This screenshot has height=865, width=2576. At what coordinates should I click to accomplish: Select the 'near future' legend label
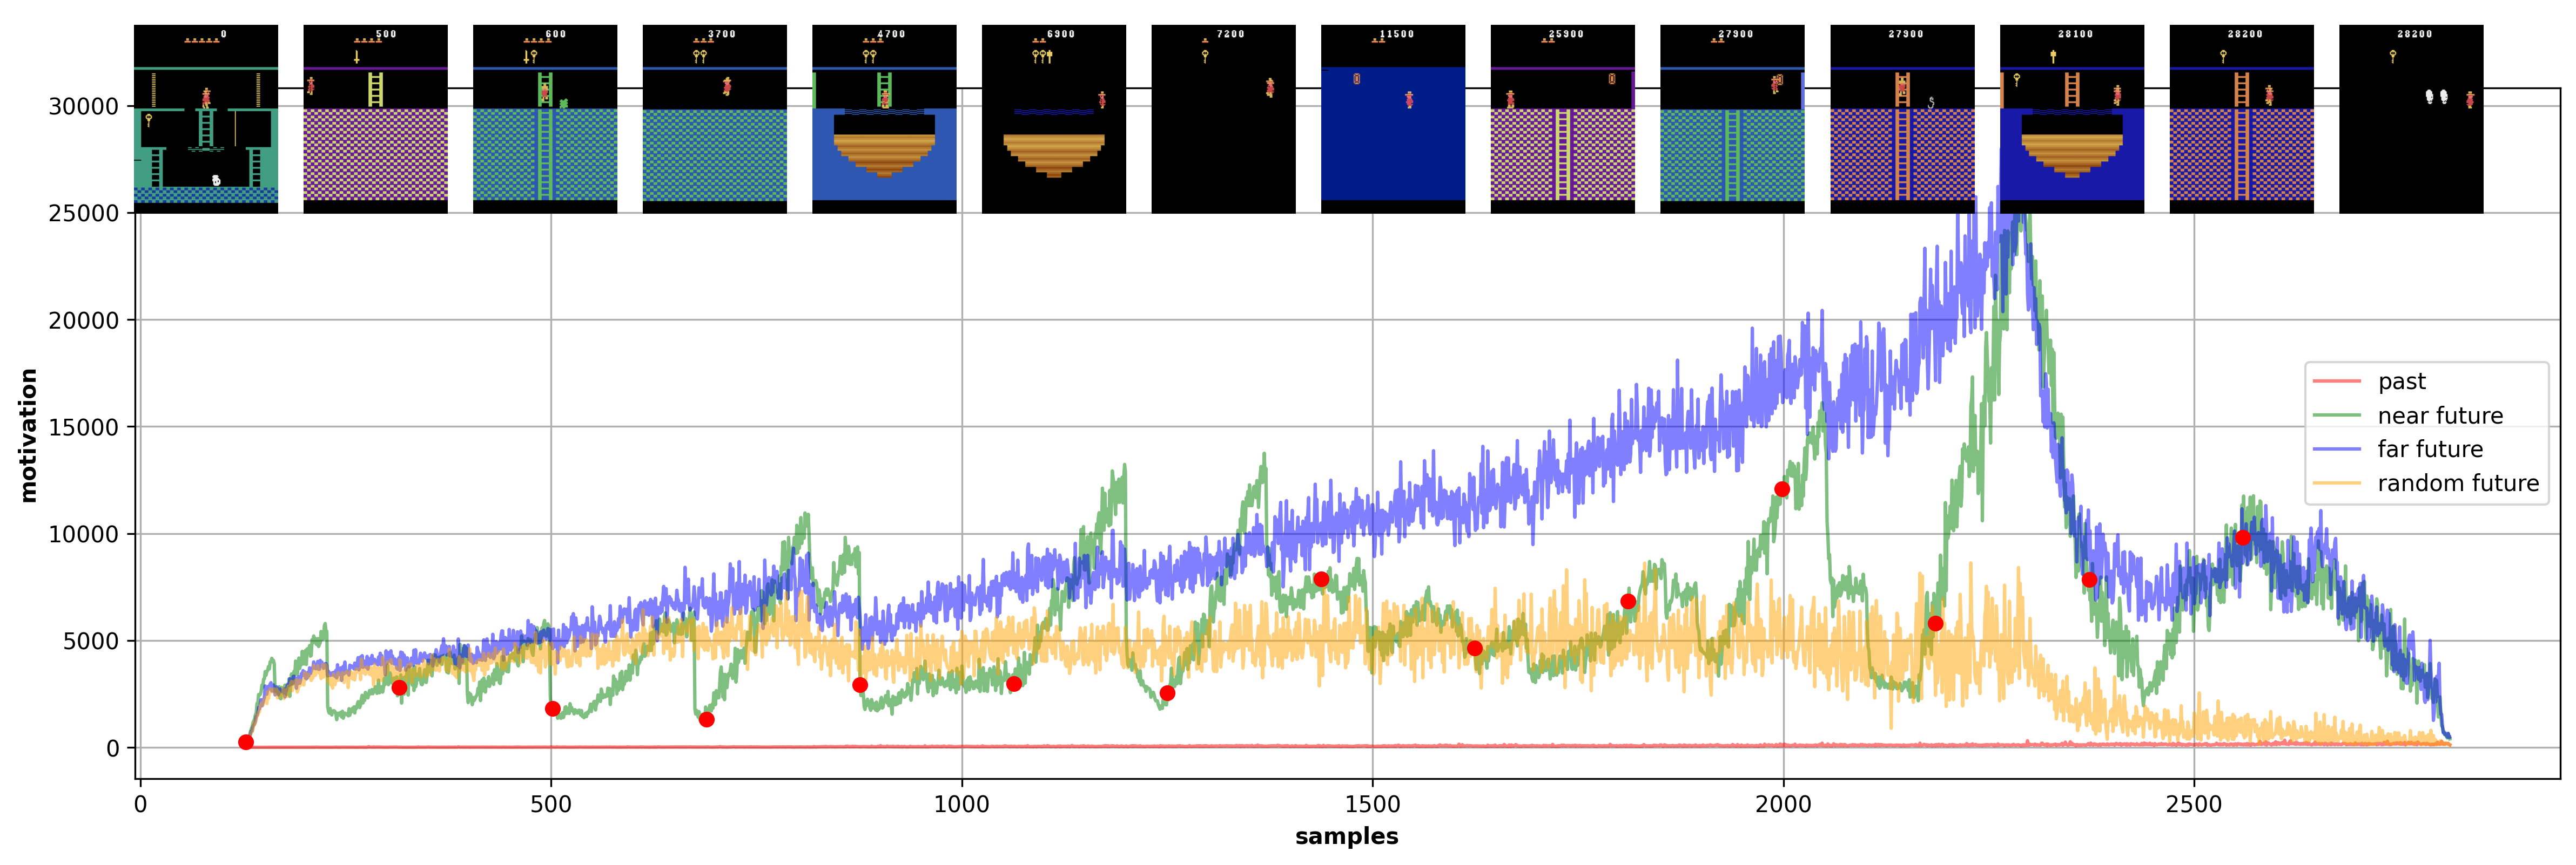2440,416
